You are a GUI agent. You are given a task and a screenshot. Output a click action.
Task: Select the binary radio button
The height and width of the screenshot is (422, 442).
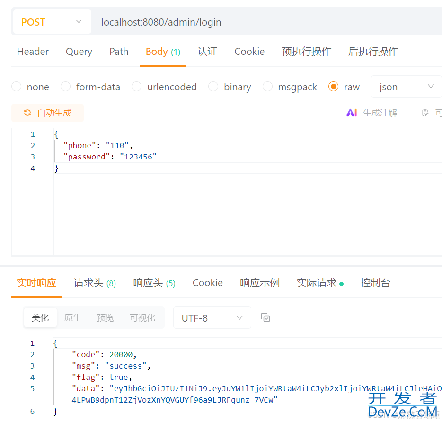pyautogui.click(x=213, y=87)
